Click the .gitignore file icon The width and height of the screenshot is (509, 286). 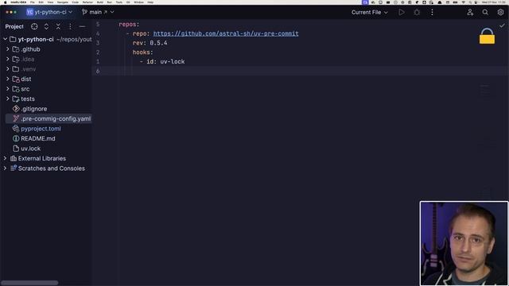[x=16, y=109]
